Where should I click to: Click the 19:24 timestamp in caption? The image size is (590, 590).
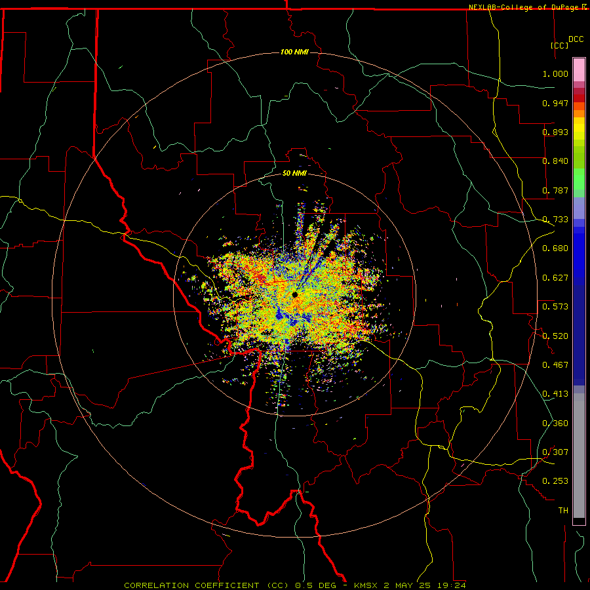(452, 585)
